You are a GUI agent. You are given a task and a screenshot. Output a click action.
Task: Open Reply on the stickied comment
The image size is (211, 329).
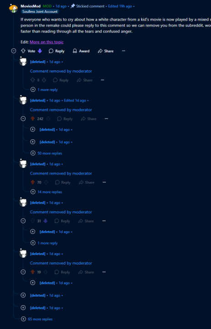[57, 51]
